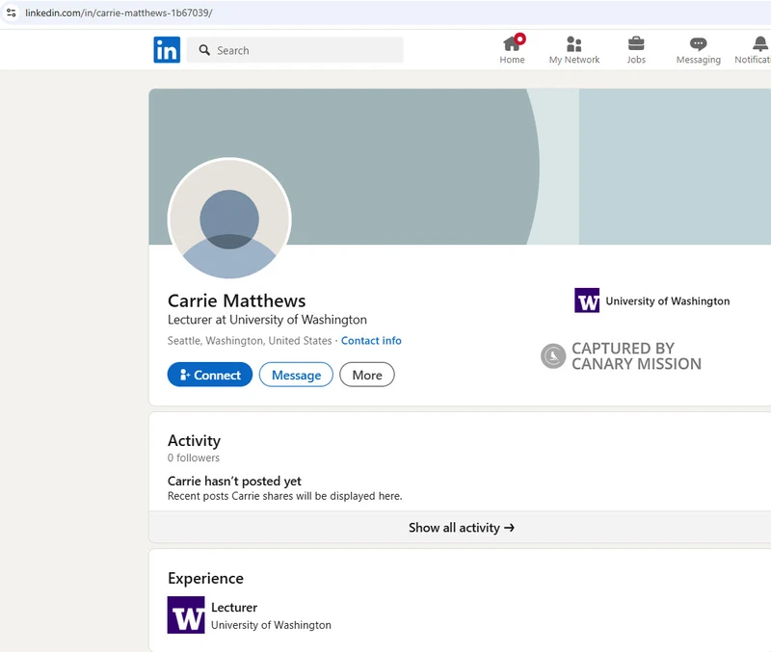Open Notifications via the bell icon
Screen dimensions: 771x652
754,50
